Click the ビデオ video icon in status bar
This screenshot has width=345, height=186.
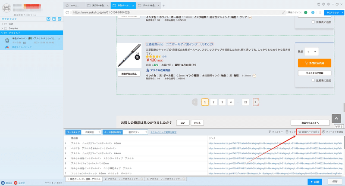(16, 183)
